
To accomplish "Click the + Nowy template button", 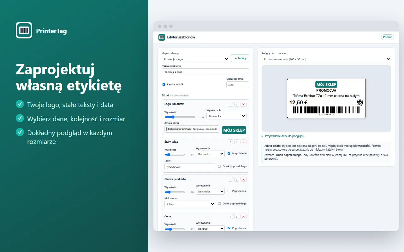I will pyautogui.click(x=240, y=58).
